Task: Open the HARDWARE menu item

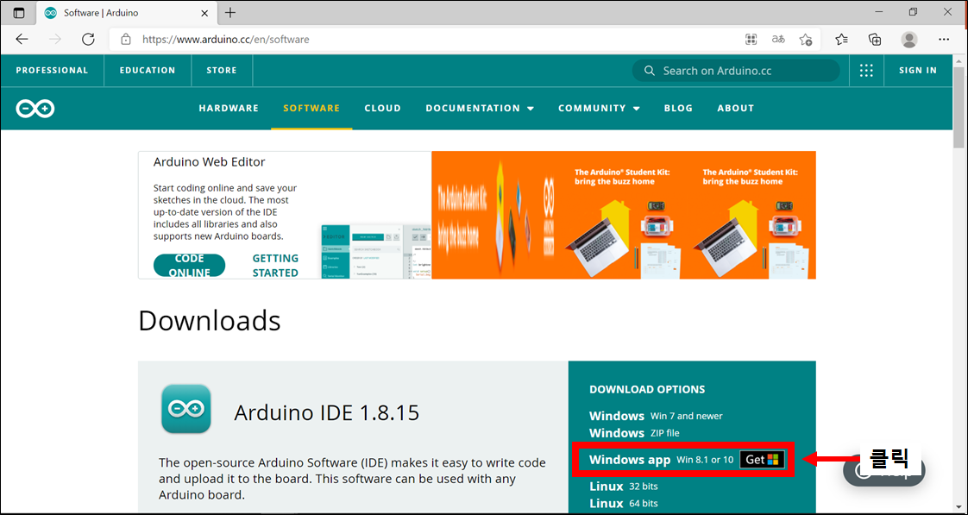Action: (229, 108)
